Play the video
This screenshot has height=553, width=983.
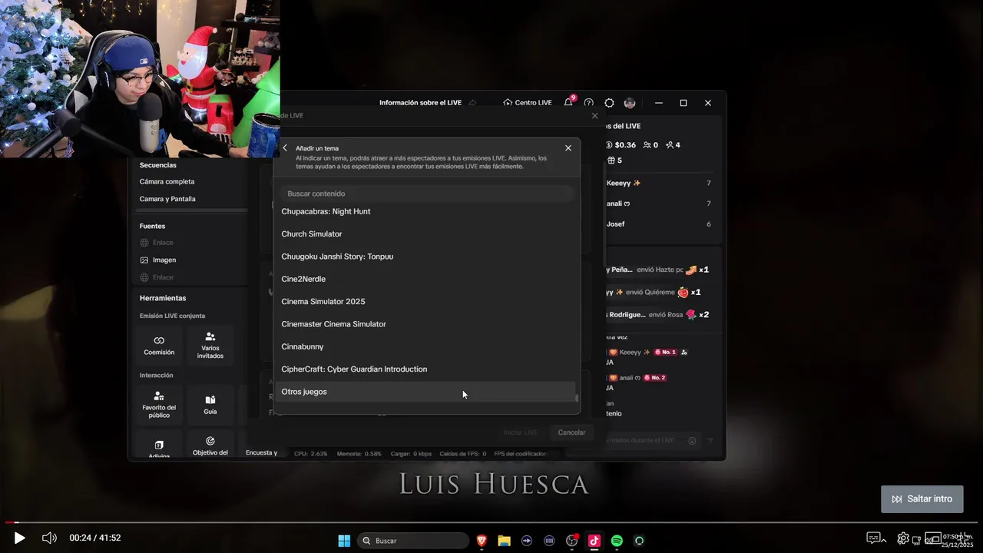click(19, 538)
